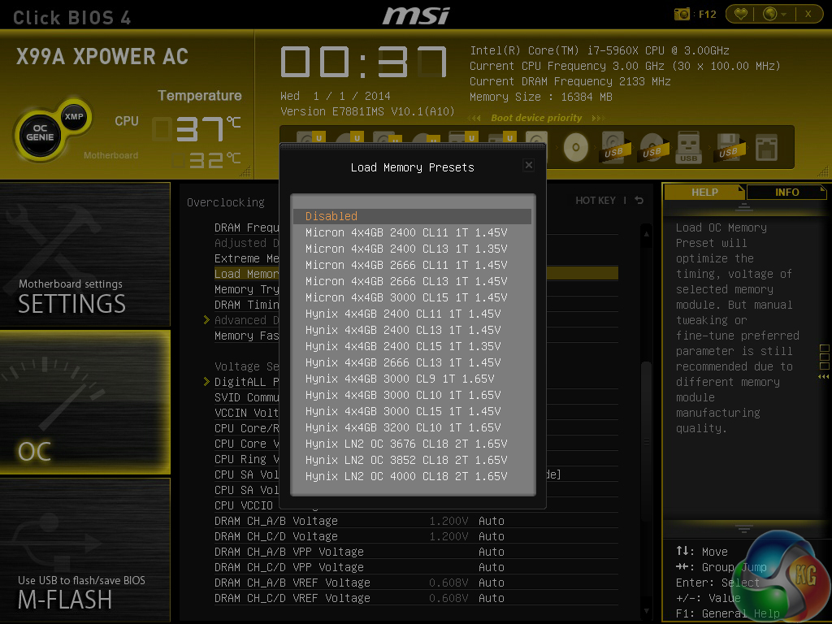
Task: Click the collapse handle below the help text
Action: point(743,528)
